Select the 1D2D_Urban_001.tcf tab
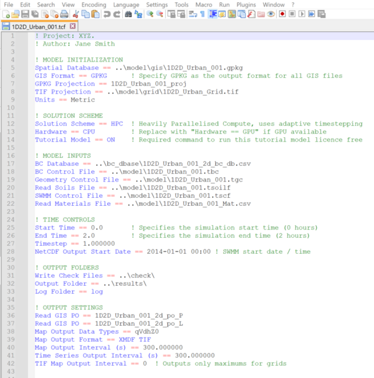 click(x=39, y=27)
